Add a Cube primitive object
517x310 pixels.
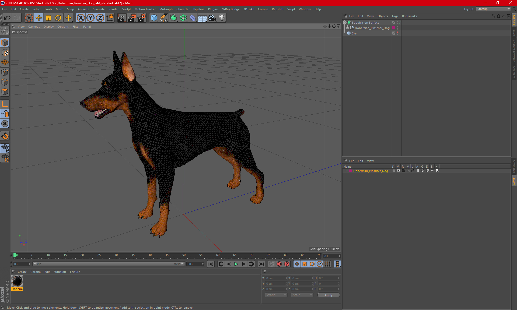point(154,18)
